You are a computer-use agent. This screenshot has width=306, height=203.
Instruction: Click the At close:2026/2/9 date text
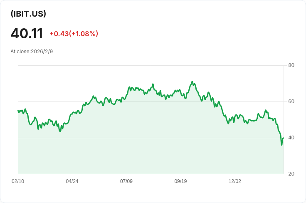coord(32,52)
